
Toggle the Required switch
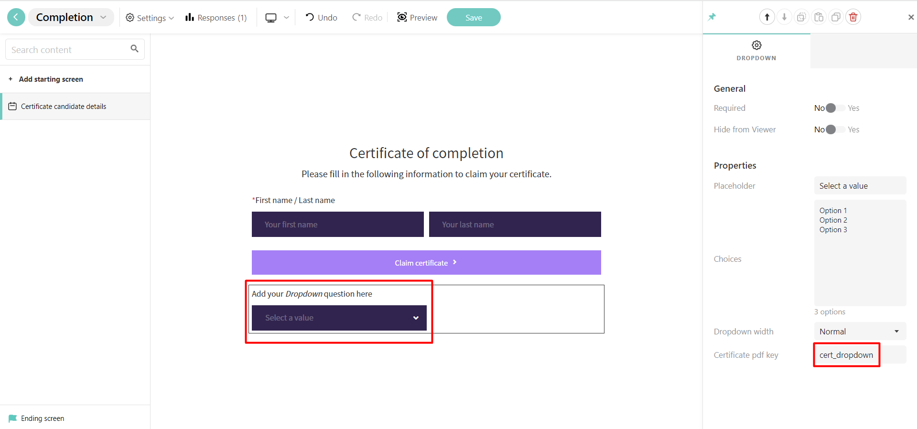(x=835, y=108)
